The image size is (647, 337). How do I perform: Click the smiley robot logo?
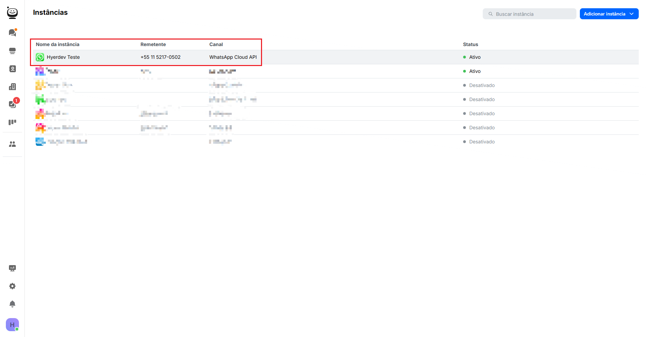pyautogui.click(x=12, y=13)
